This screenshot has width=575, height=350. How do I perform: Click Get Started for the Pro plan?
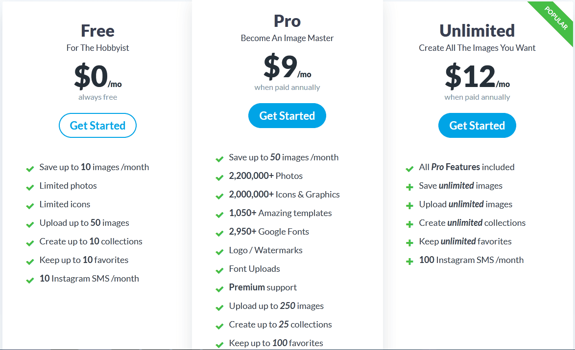[287, 115]
